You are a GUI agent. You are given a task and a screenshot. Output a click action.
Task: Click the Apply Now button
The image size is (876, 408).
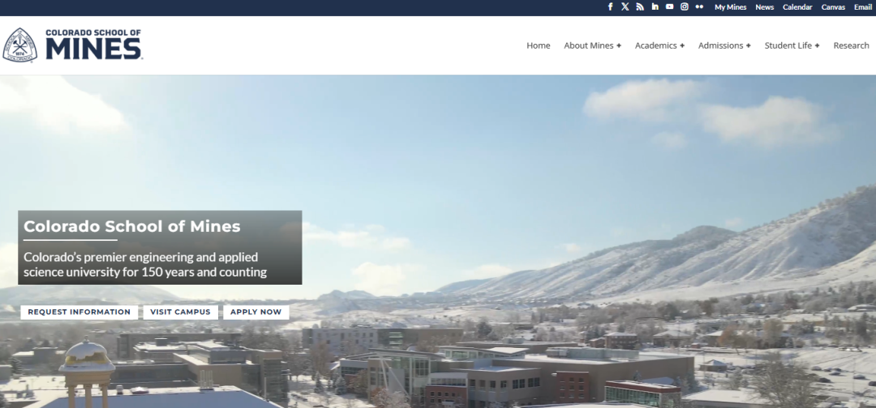(x=255, y=311)
